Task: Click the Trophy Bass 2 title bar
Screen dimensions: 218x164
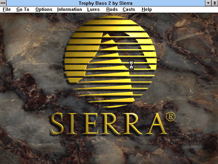Action: (106, 3)
